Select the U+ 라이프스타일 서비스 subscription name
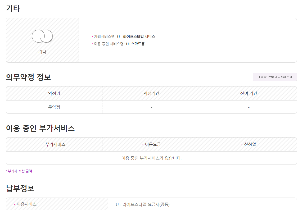This screenshot has height=210, width=298. coord(136,37)
